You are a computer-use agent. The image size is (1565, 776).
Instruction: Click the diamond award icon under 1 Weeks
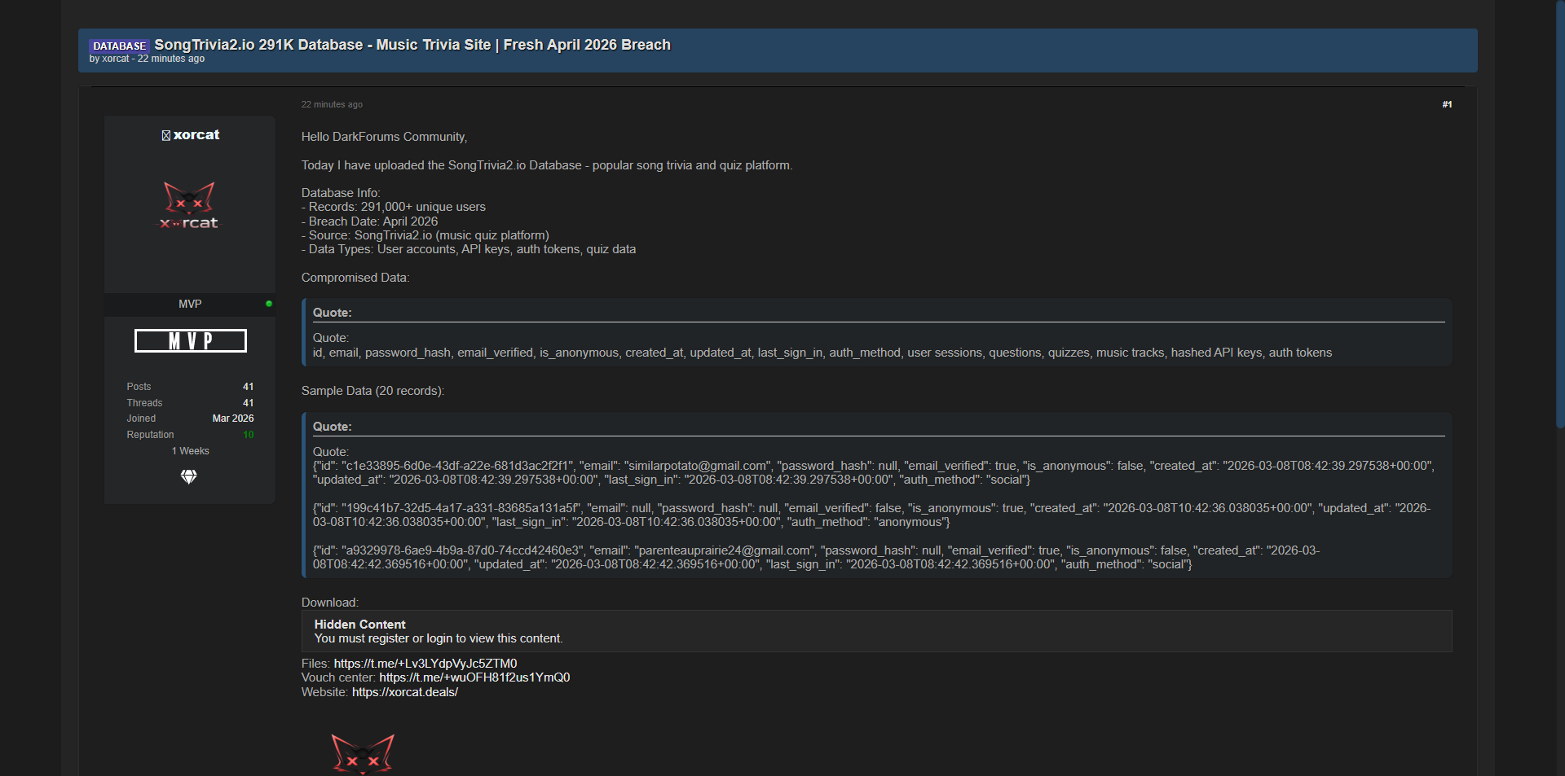(x=189, y=477)
